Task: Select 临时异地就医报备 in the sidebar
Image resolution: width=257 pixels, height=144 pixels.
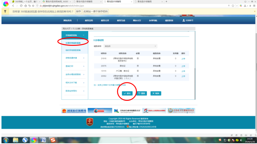Action: pyautogui.click(x=73, y=50)
